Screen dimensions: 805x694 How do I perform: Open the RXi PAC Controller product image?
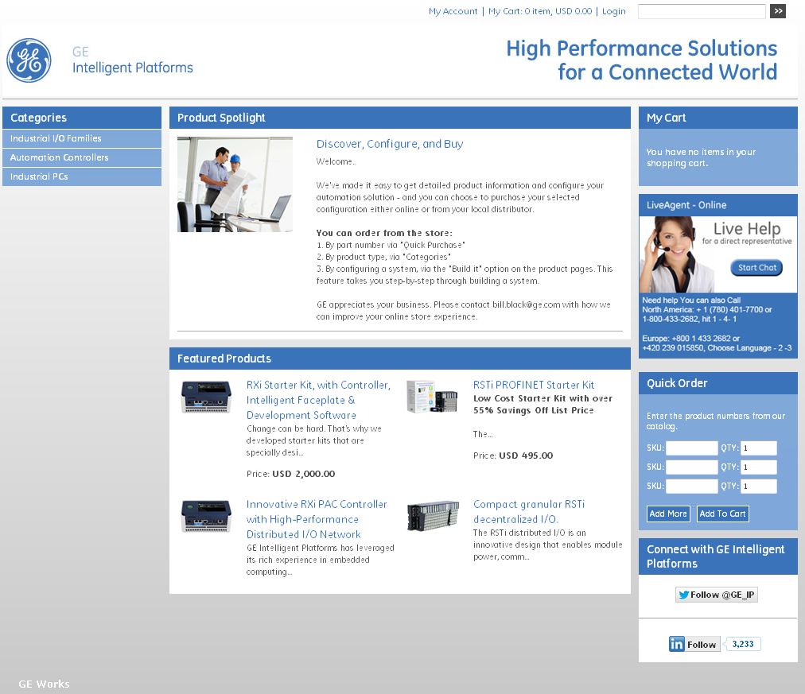pyautogui.click(x=206, y=516)
